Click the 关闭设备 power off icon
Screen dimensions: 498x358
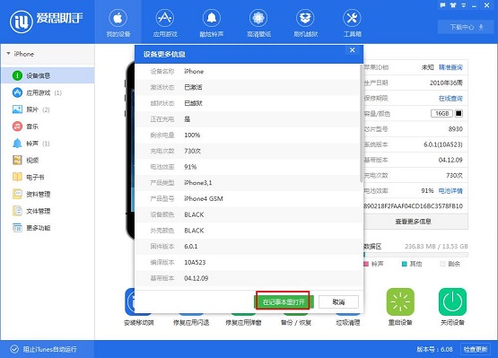pyautogui.click(x=452, y=301)
